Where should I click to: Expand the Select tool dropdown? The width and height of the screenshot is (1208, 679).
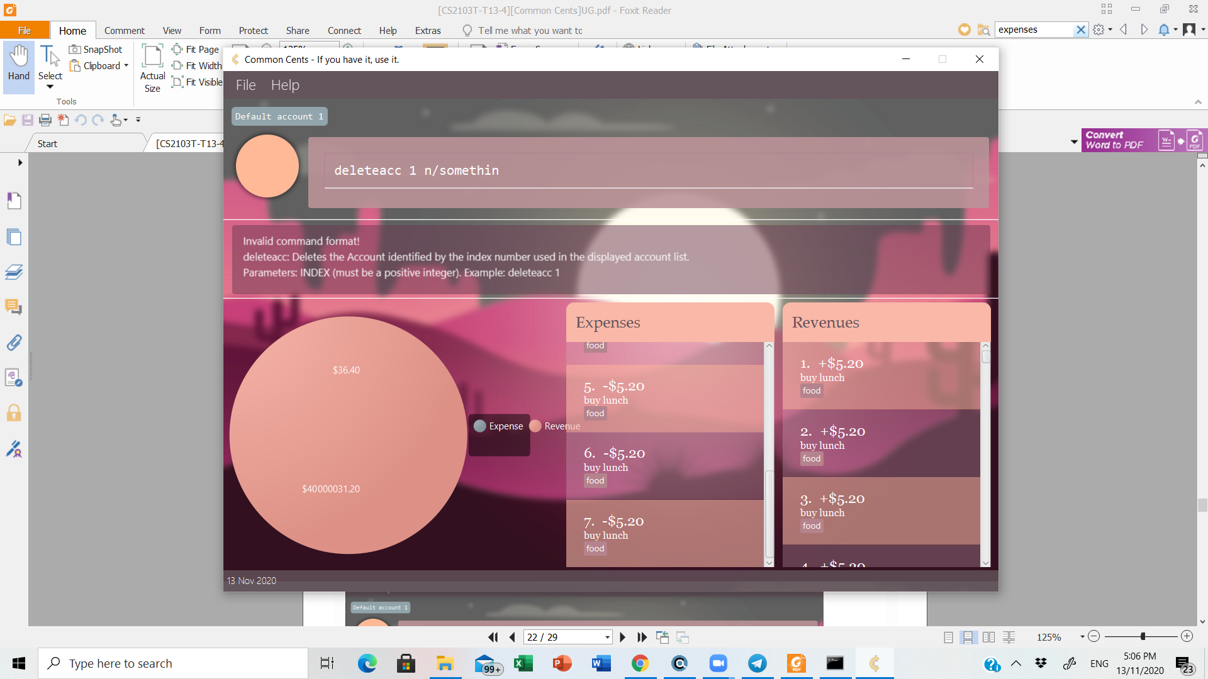tap(50, 87)
